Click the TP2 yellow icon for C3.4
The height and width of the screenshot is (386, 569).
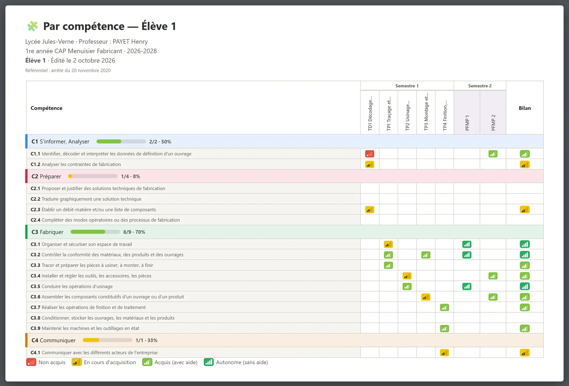407,276
